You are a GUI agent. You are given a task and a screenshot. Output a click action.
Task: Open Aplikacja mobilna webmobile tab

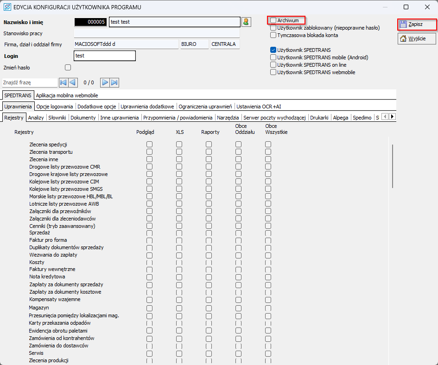tap(67, 95)
